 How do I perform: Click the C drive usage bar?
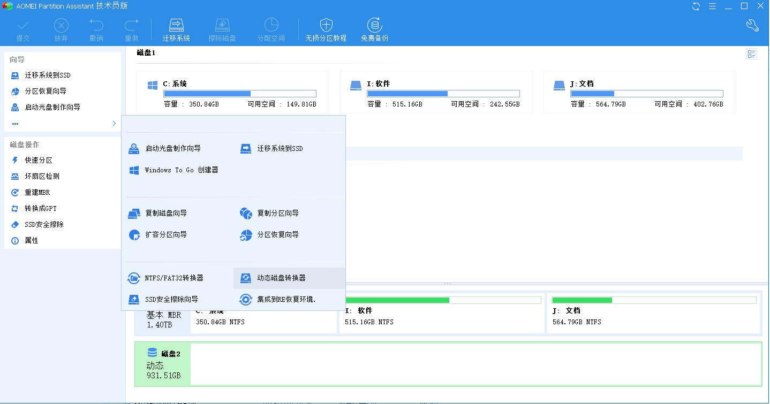tap(240, 93)
